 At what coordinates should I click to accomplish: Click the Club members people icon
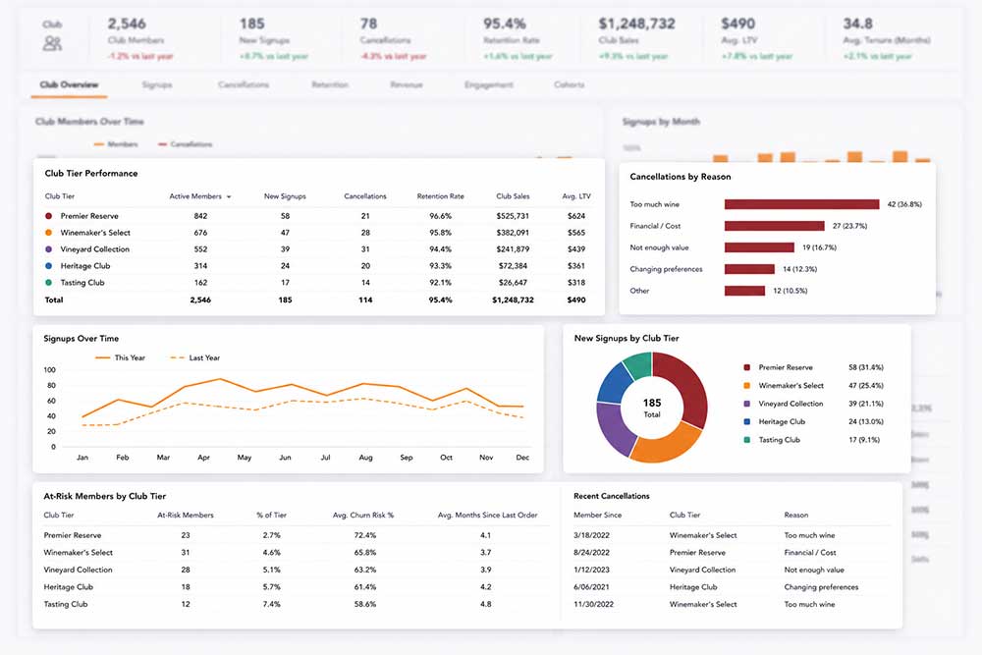point(52,42)
